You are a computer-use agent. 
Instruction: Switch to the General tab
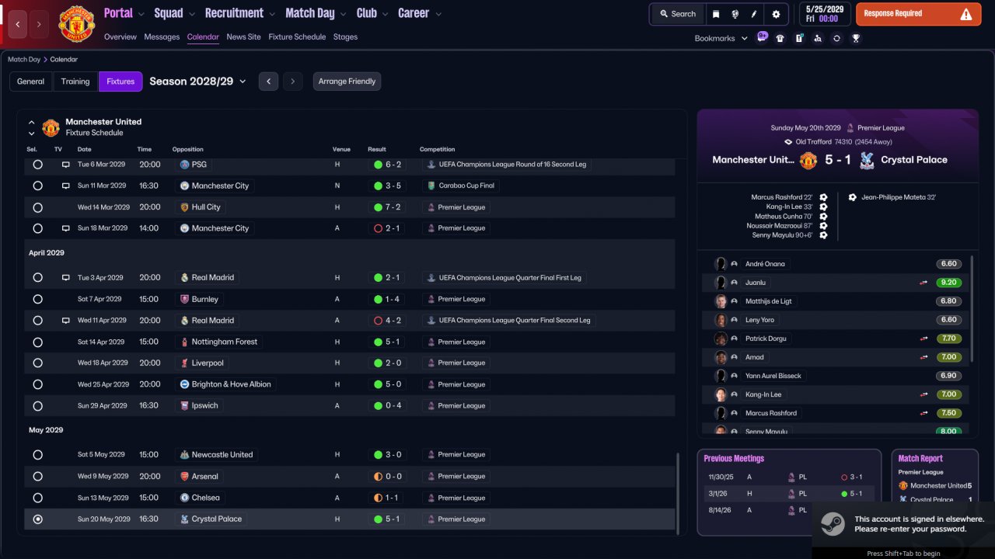pyautogui.click(x=31, y=82)
